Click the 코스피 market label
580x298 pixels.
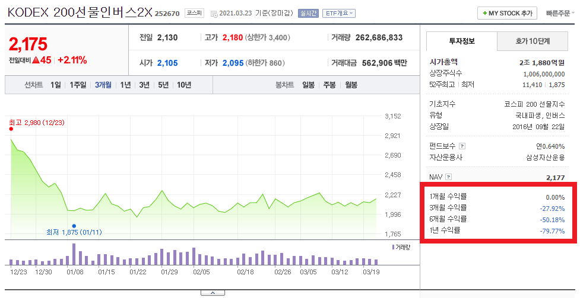coord(194,13)
